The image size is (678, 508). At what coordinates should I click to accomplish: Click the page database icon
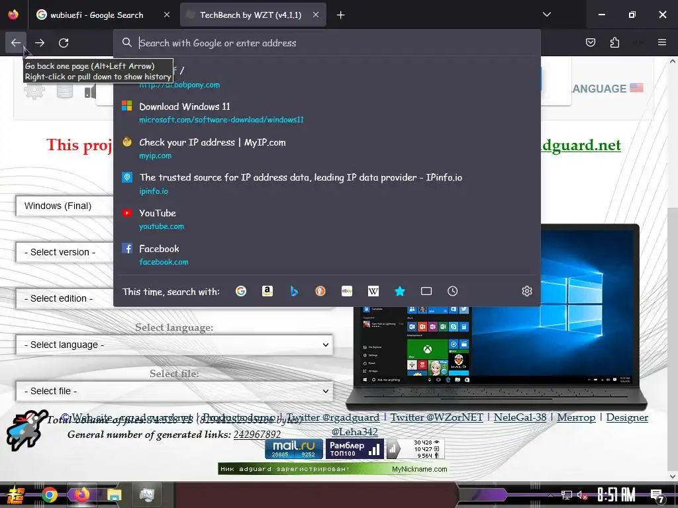coord(65,91)
